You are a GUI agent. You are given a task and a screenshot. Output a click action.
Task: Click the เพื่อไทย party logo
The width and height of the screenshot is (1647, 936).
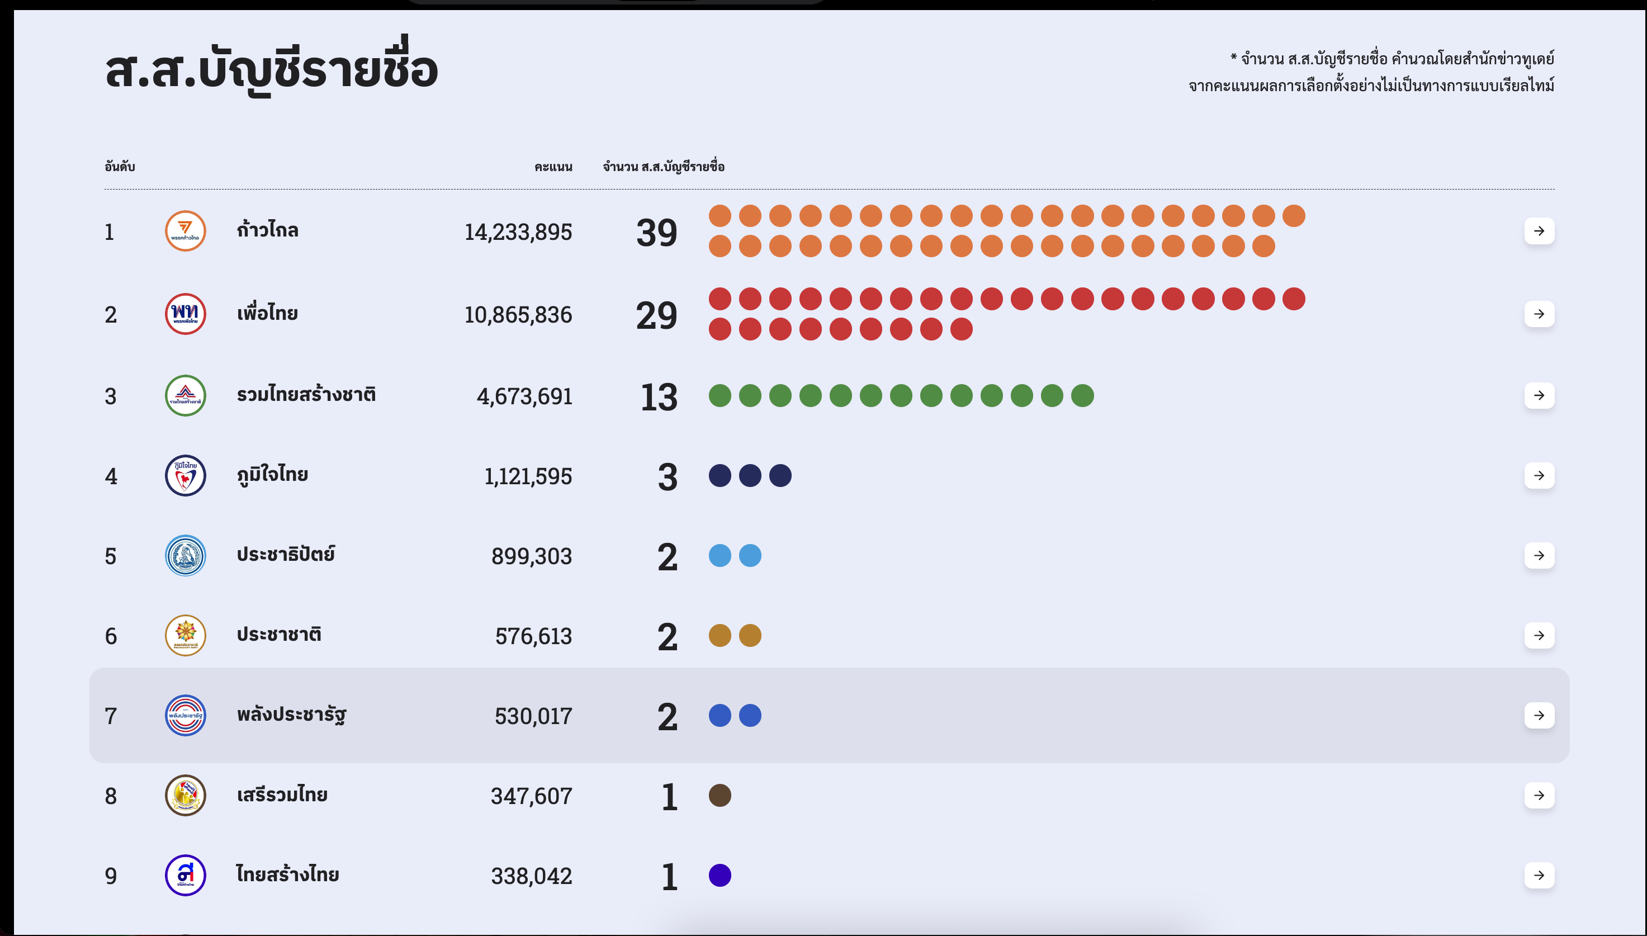coord(185,314)
